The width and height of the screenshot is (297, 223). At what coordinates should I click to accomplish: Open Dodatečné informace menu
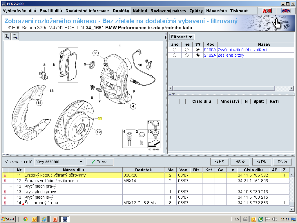(x=87, y=11)
